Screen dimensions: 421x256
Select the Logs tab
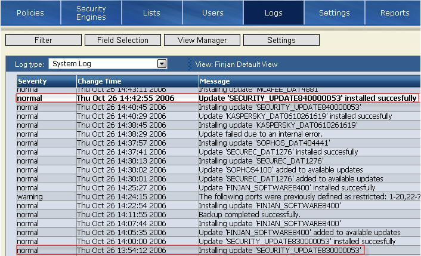pyautogui.click(x=273, y=13)
